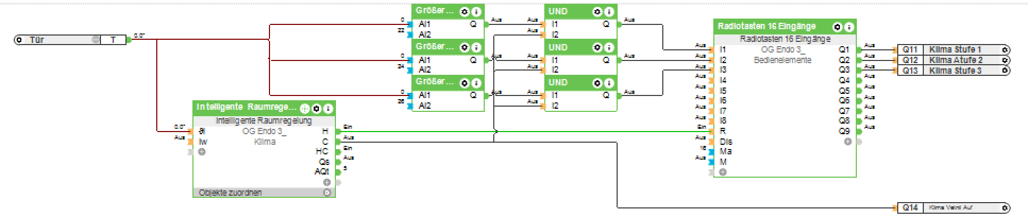Viewport: 1028px width, 218px height.
Task: Click end circle icon of Q14 Klima Ventil output
Action: click(x=1005, y=207)
